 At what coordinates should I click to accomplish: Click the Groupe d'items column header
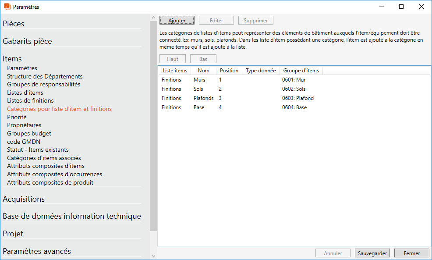(301, 71)
